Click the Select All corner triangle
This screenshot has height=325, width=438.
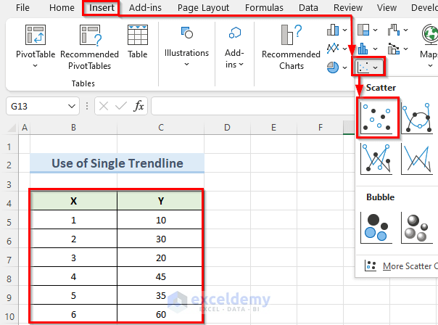pos(12,128)
